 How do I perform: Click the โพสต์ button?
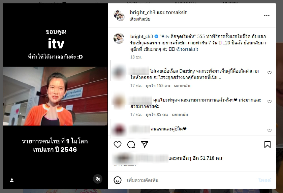pyautogui.click(x=264, y=180)
